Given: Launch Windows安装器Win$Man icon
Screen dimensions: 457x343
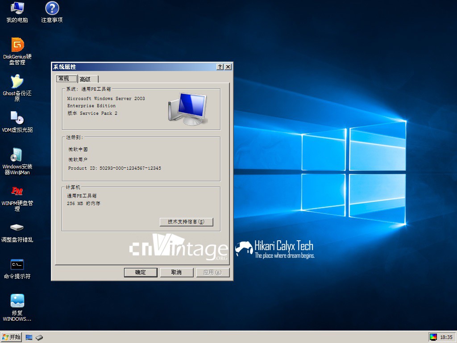Looking at the screenshot, I should coord(17,161).
